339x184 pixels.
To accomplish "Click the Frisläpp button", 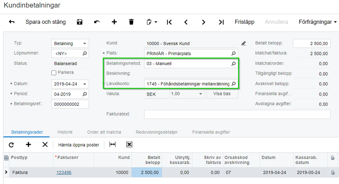I will point(245,22).
